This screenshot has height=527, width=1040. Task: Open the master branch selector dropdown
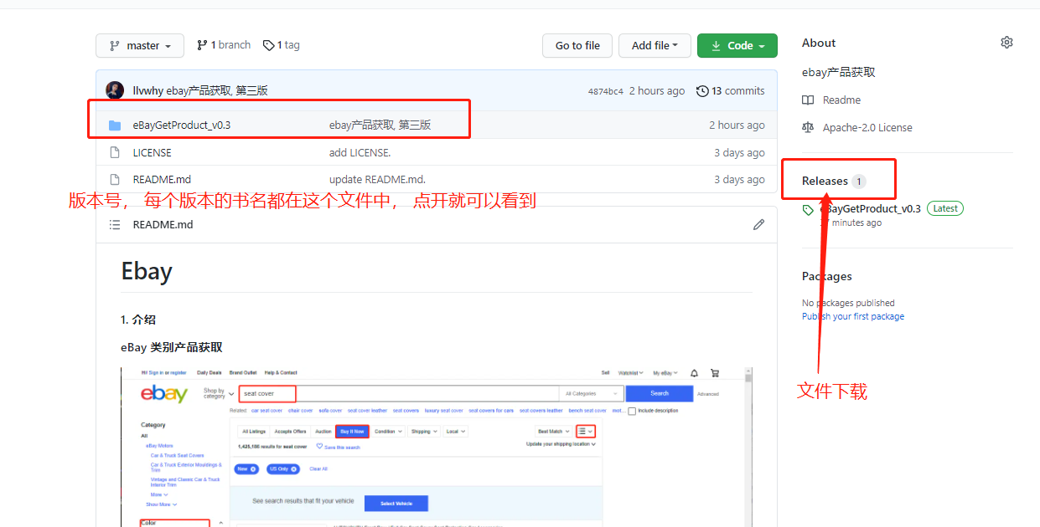tap(139, 45)
